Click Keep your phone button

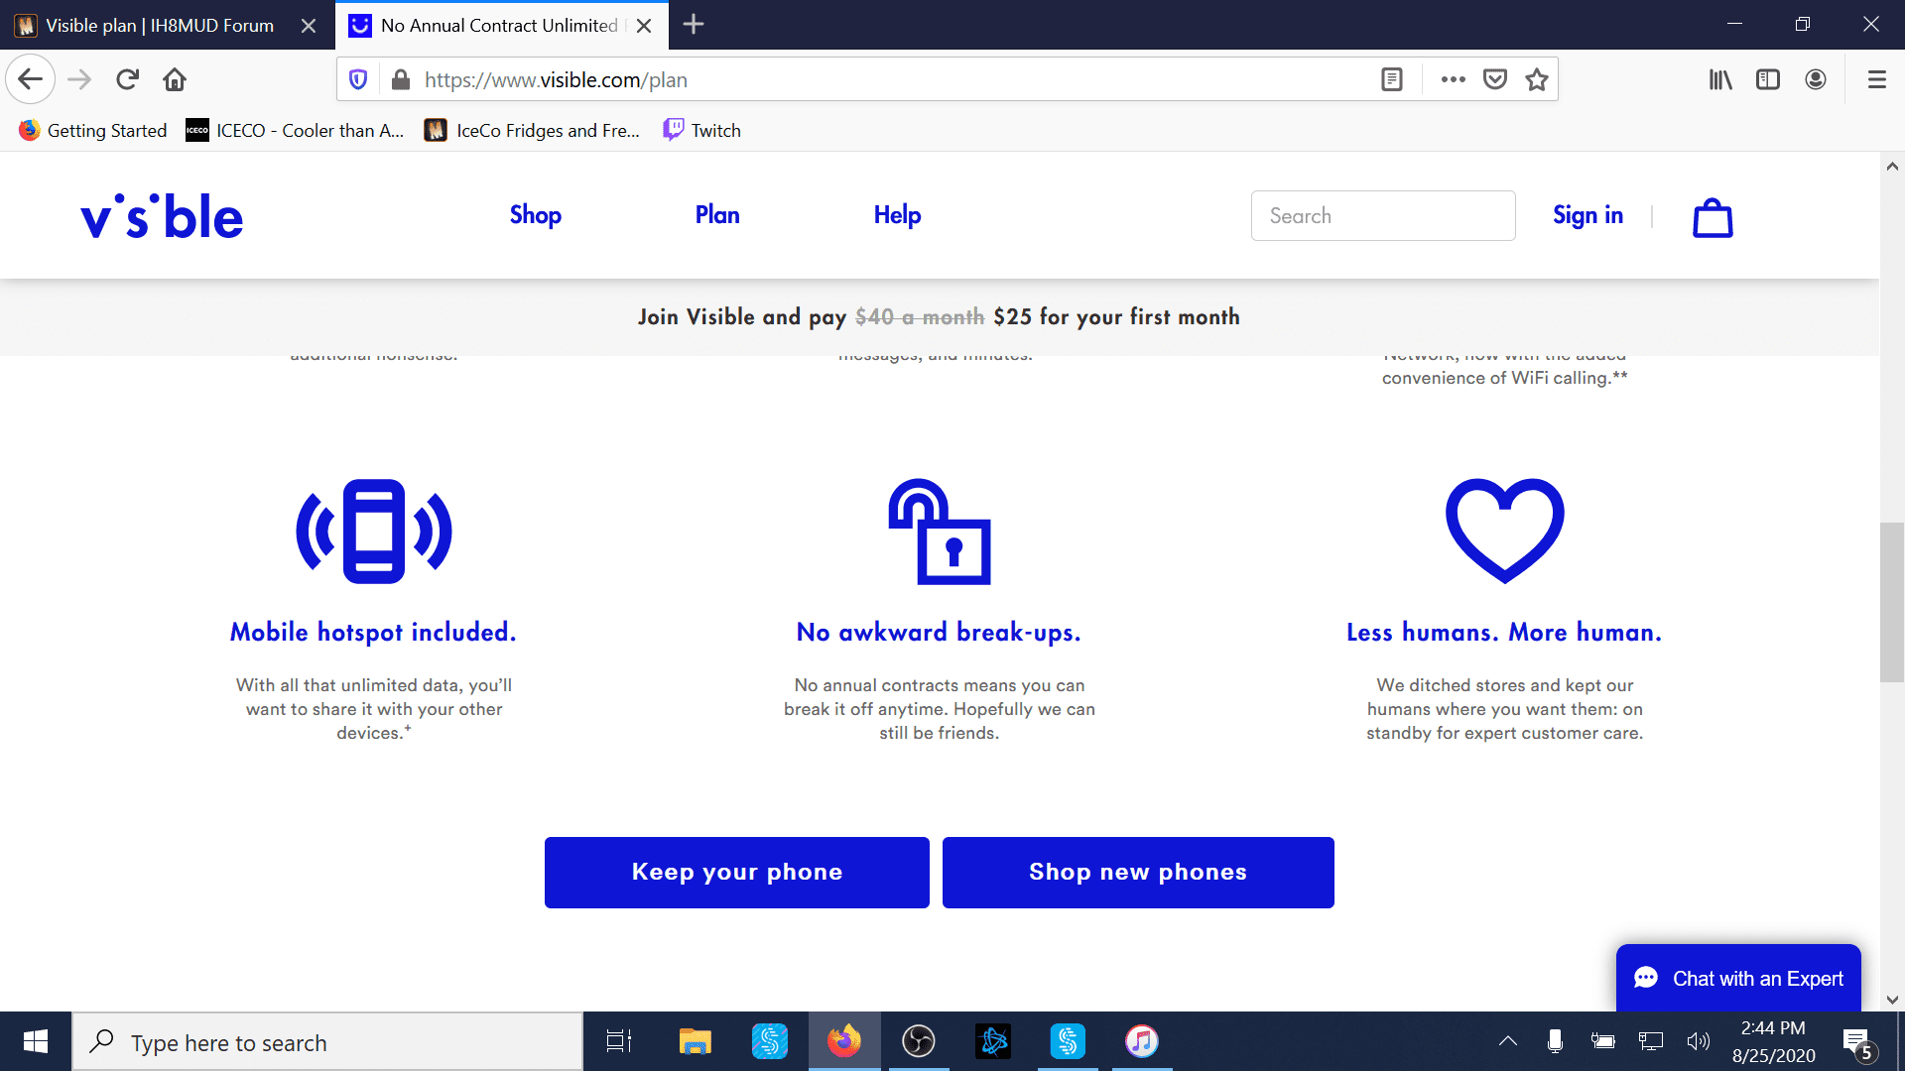coord(737,873)
